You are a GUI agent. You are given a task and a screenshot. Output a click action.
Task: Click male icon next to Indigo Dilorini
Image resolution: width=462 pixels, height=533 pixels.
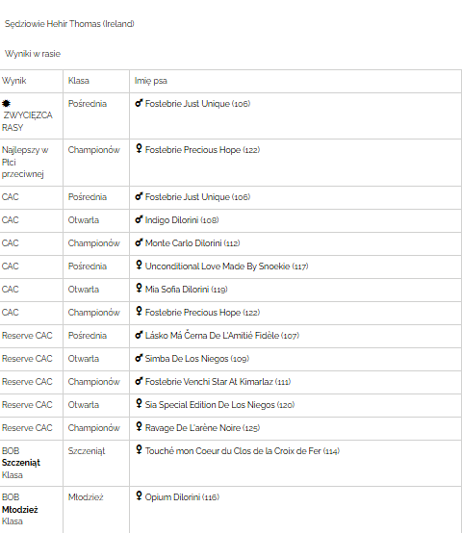[x=139, y=219]
